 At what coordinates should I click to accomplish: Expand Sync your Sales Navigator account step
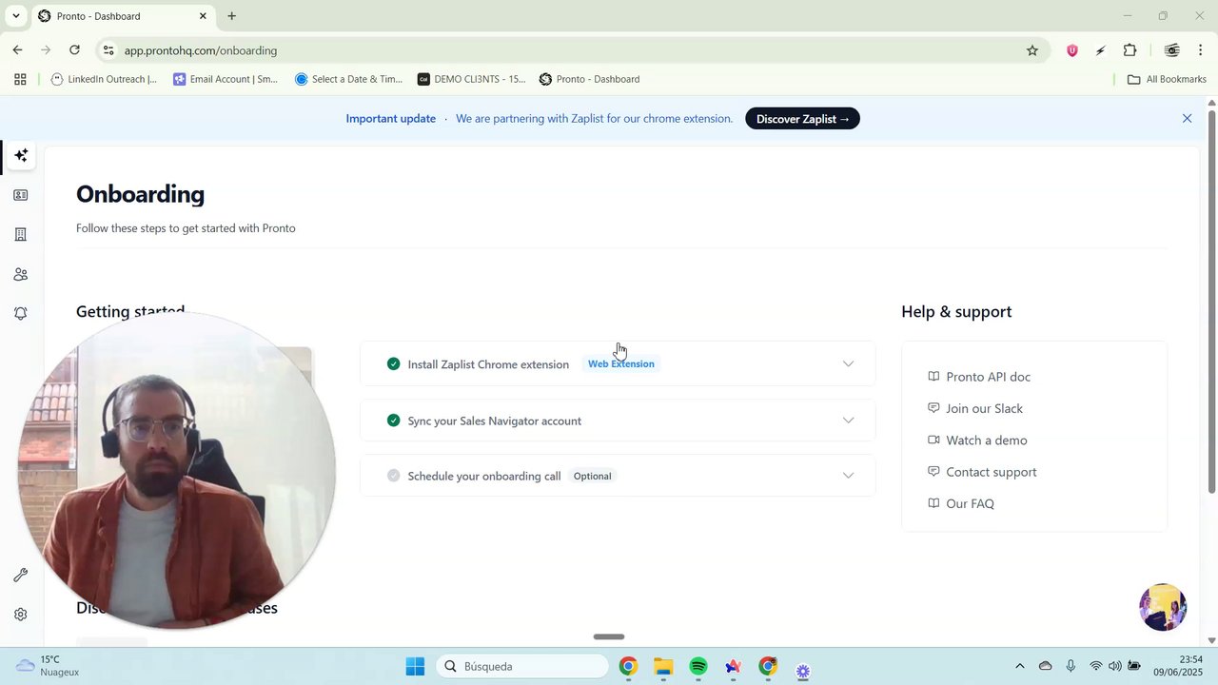618,421
